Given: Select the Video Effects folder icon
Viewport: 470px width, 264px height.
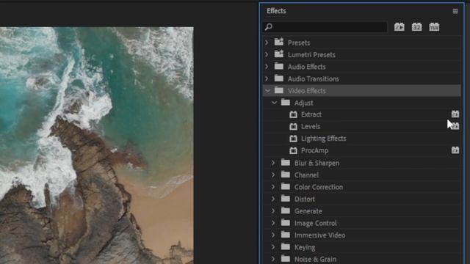Looking at the screenshot, I should click(279, 90).
